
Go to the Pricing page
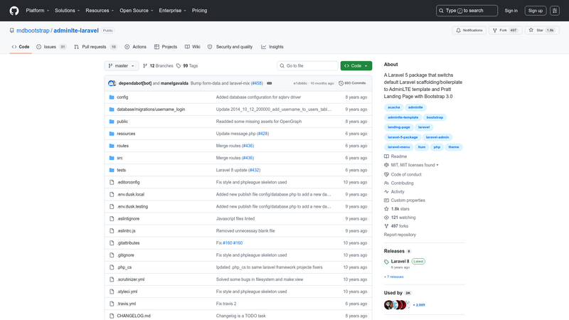click(200, 11)
